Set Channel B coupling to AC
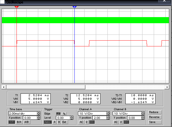Viewport: 172px width, 127px height. click(x=116, y=122)
